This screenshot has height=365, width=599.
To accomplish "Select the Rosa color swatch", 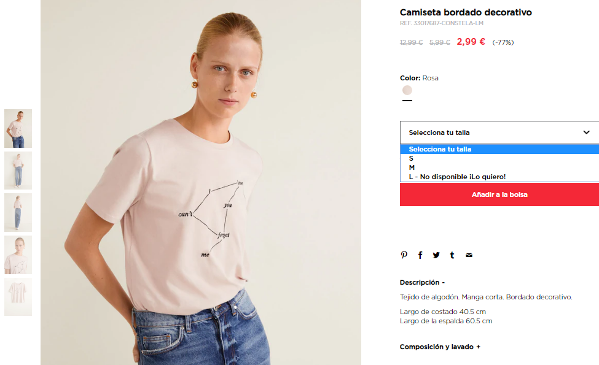I will click(x=407, y=90).
